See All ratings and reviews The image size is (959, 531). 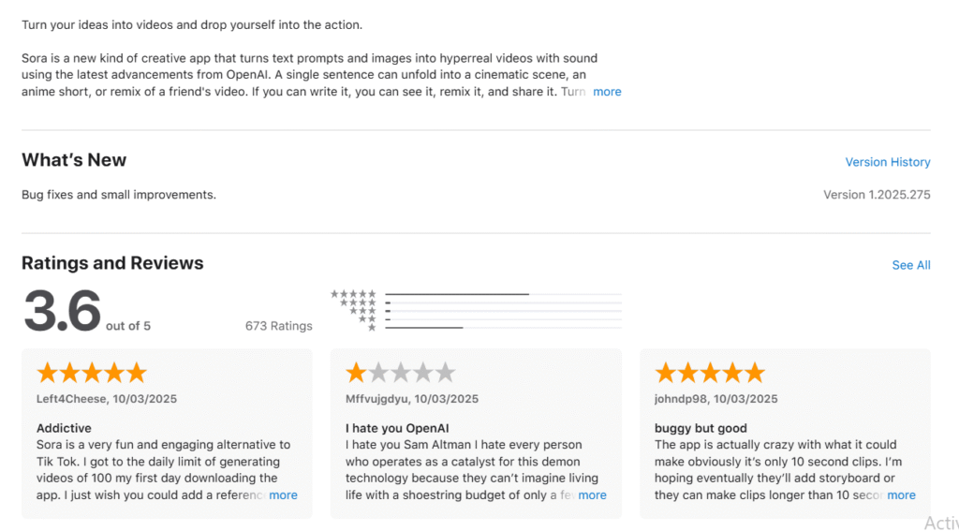[910, 265]
